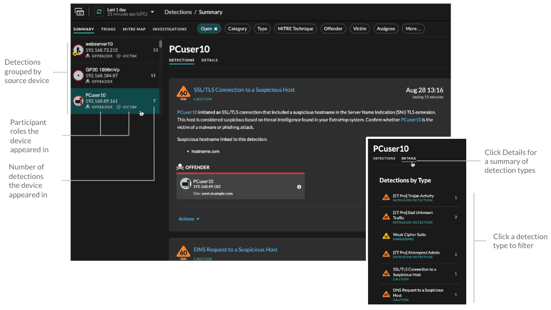This screenshot has width=551, height=310.
Task: Click the PCuser10 link before 'is the victim'
Action: [411, 120]
